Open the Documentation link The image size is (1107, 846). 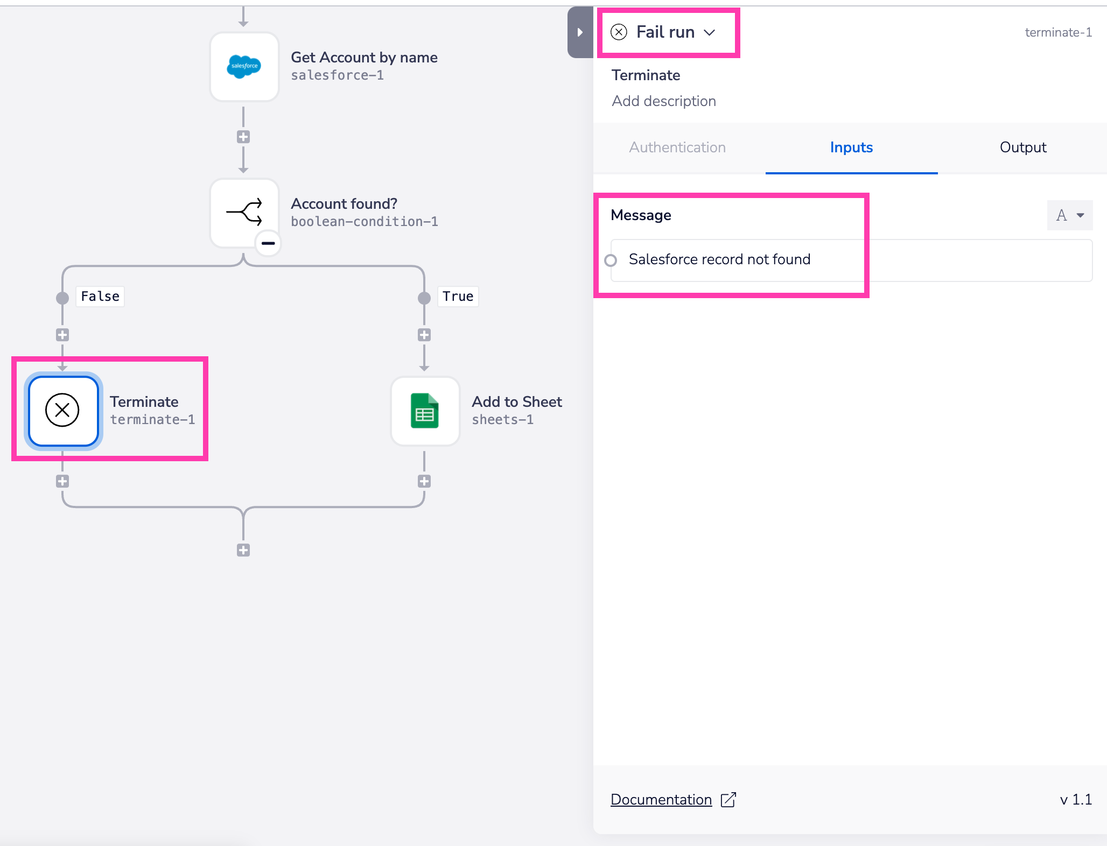coord(661,800)
